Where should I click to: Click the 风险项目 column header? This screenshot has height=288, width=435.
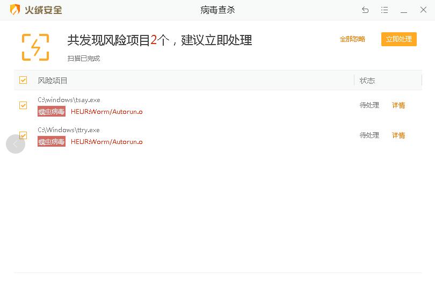(53, 81)
